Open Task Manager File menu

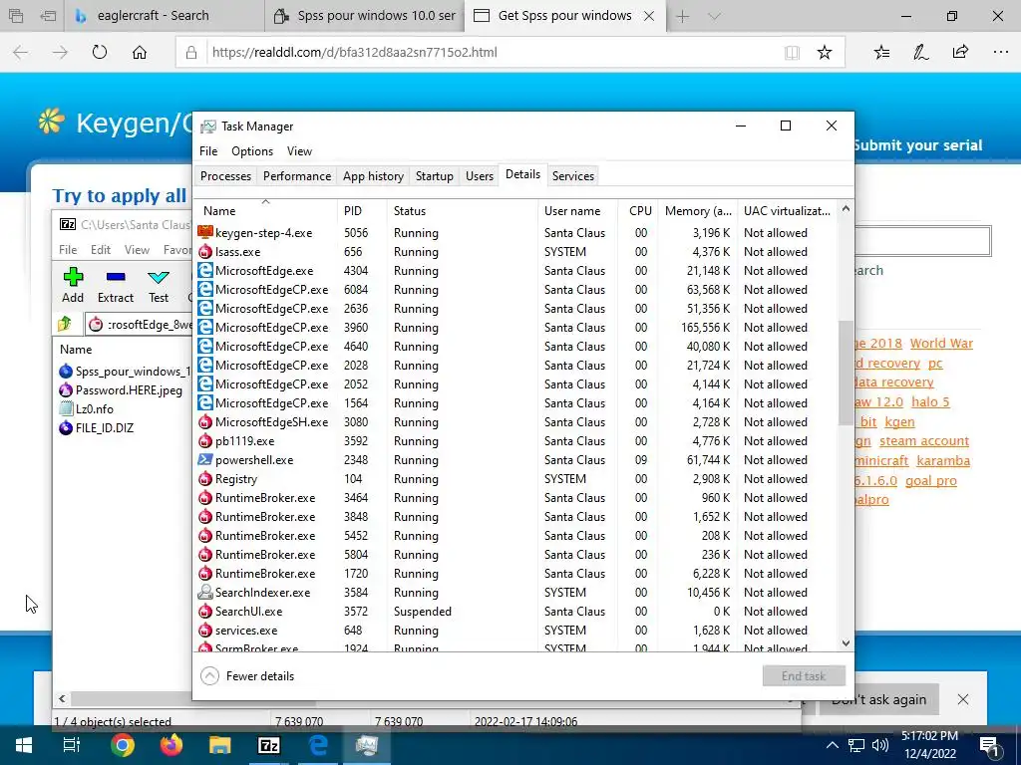pyautogui.click(x=208, y=151)
